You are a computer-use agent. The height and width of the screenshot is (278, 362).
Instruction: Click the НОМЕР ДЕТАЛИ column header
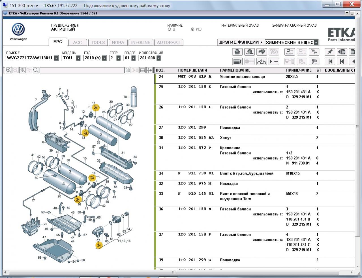192,70
